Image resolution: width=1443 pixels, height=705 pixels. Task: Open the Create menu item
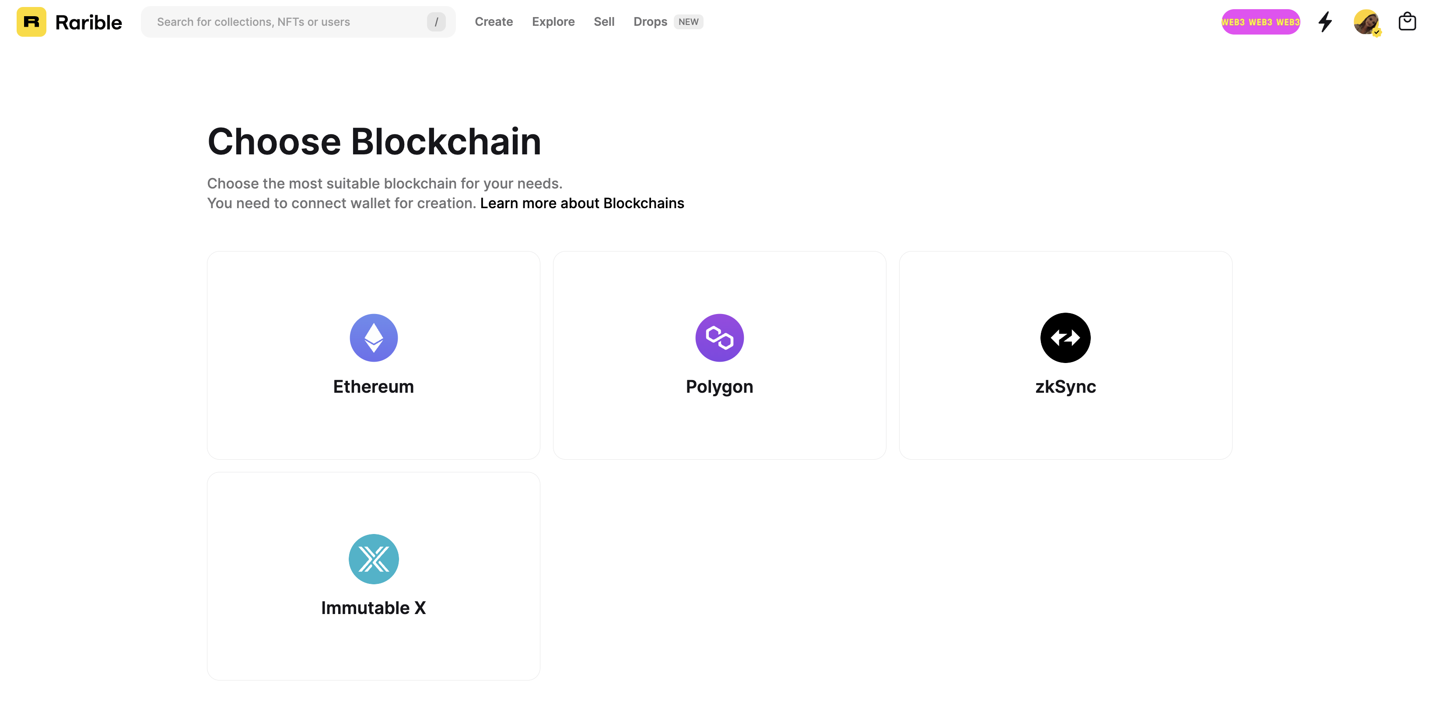(494, 22)
